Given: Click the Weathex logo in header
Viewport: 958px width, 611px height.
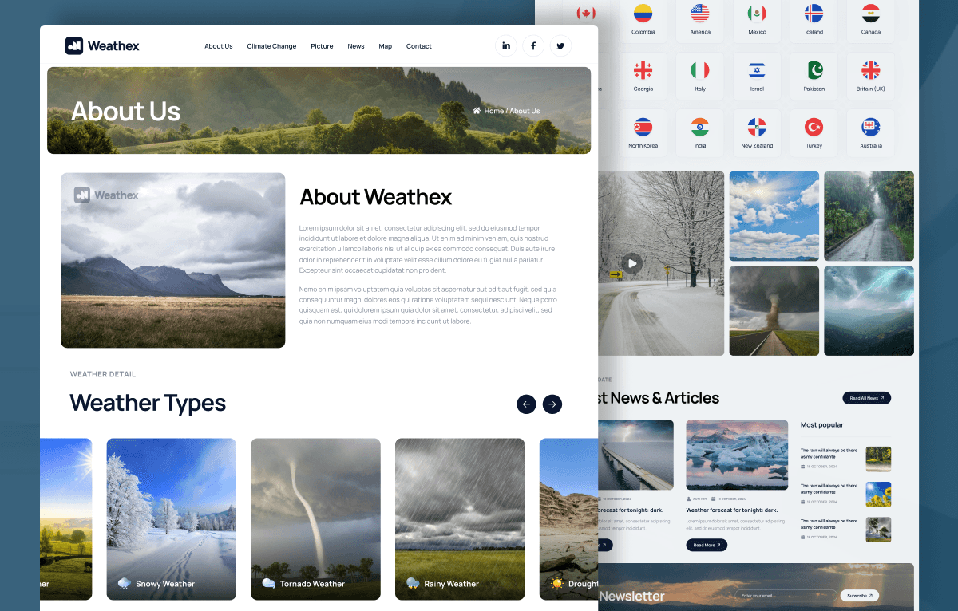Looking at the screenshot, I should 102,46.
